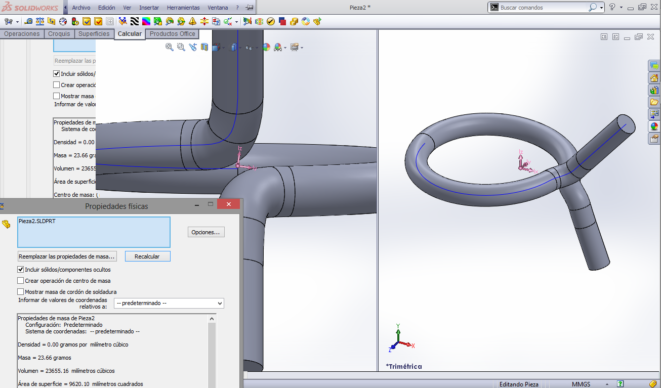Uncheck Incluir sólidos/componentes ocultos in dialog
This screenshot has width=661, height=388.
[21, 270]
